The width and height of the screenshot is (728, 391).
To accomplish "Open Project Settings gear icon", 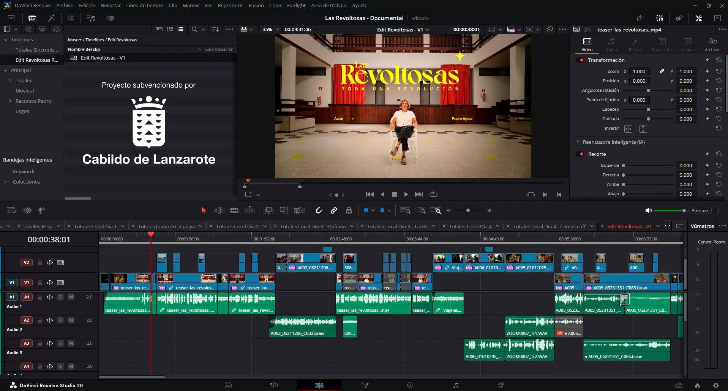I will point(716,385).
